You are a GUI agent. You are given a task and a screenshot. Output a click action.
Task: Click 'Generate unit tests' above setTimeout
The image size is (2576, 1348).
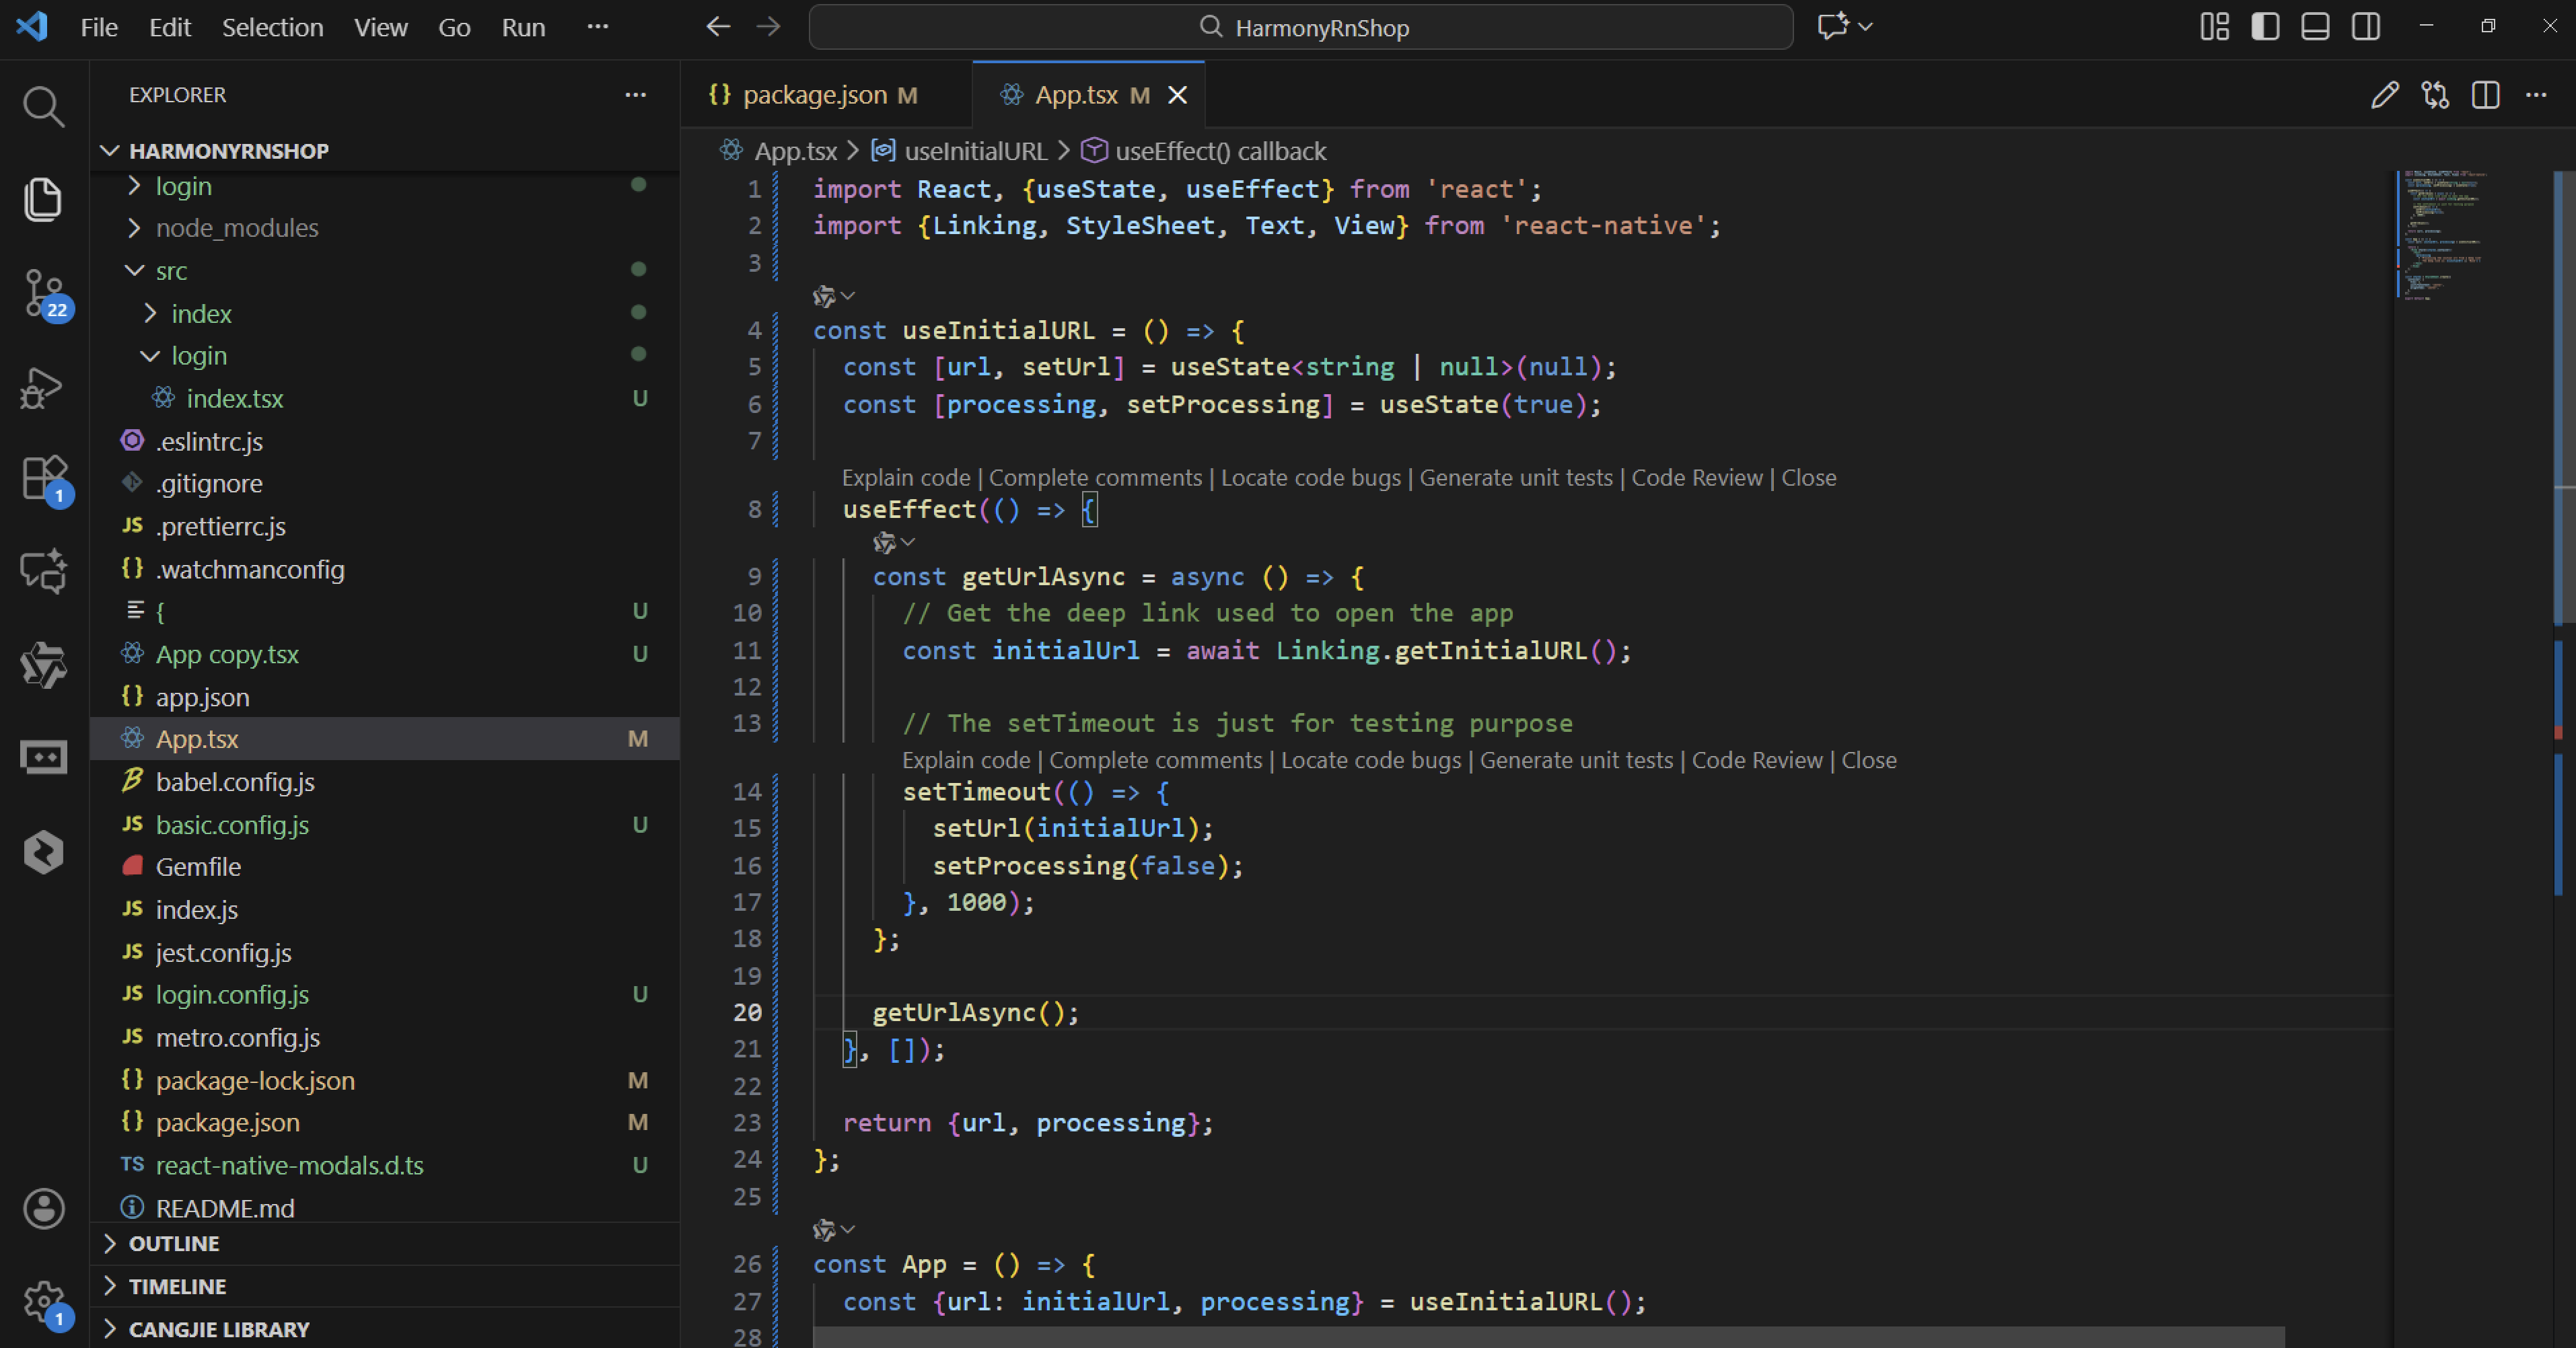click(1576, 760)
